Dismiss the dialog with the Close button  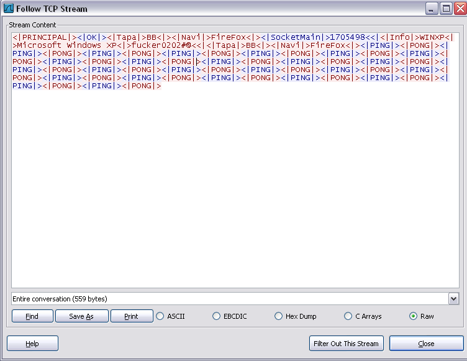[x=427, y=344]
